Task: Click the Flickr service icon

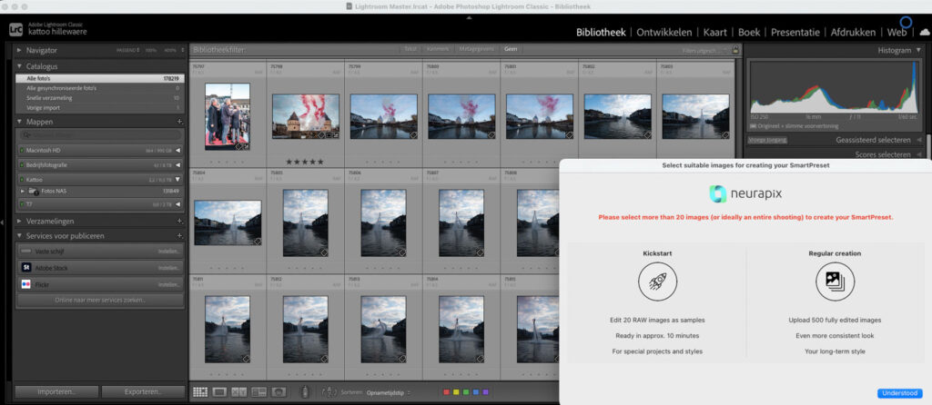Action: tap(26, 284)
